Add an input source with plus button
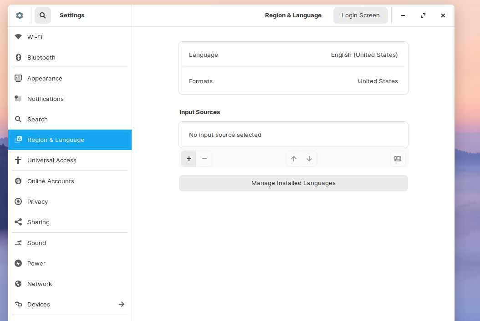Image resolution: width=480 pixels, height=321 pixels. [x=189, y=159]
